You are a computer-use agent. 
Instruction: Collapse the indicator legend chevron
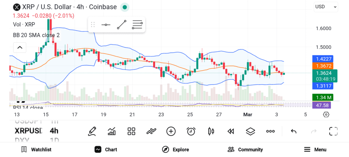[20, 47]
